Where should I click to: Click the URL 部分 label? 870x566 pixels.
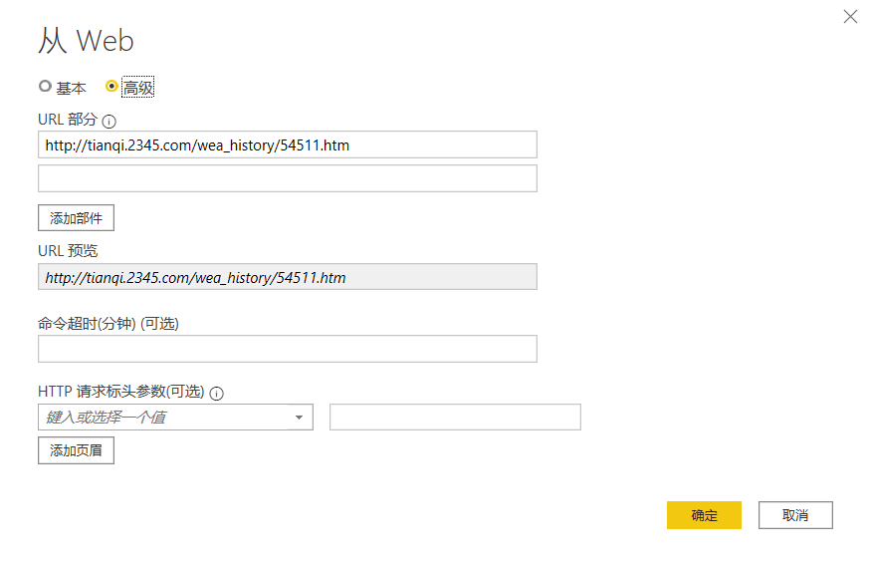coord(68,120)
